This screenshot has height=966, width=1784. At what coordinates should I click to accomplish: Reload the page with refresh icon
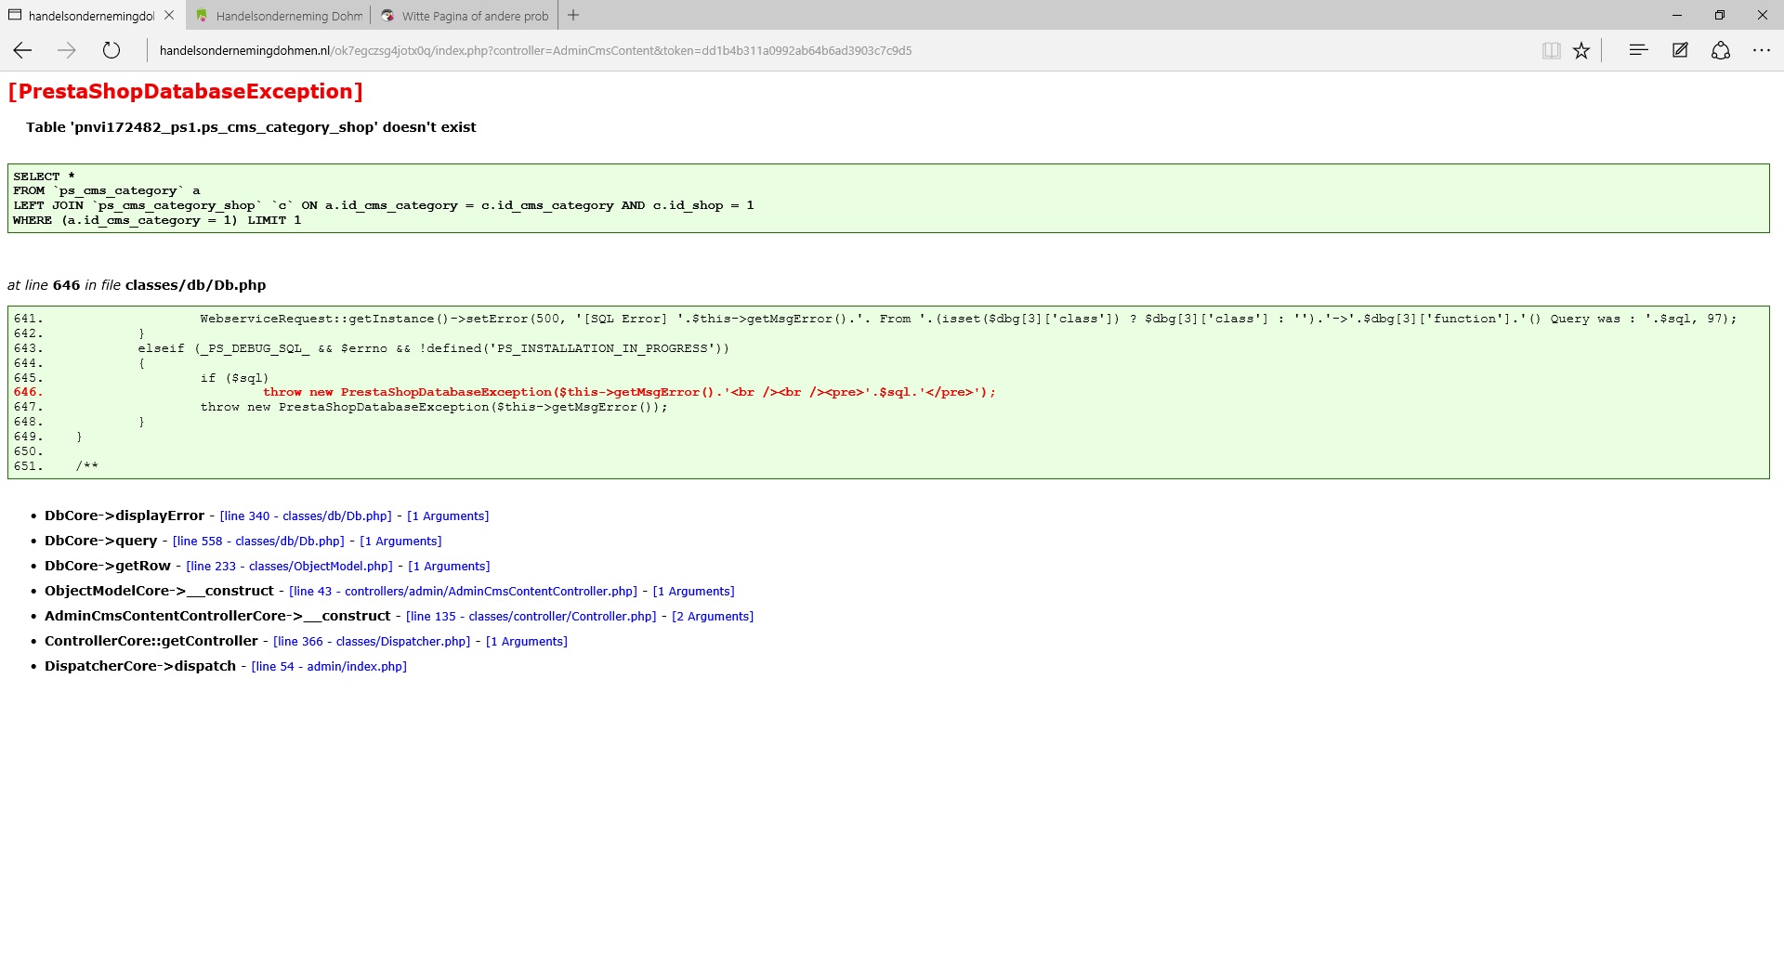[x=111, y=50]
